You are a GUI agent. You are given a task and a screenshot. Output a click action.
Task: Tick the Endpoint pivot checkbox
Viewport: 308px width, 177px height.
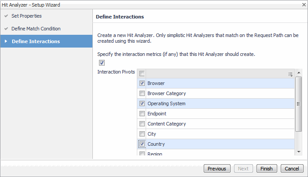[142, 114]
